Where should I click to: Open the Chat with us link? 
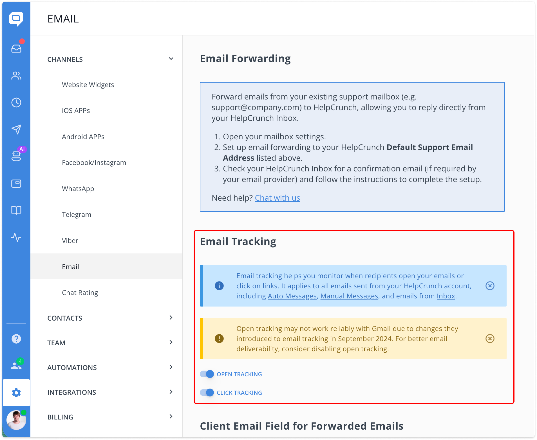pos(277,198)
